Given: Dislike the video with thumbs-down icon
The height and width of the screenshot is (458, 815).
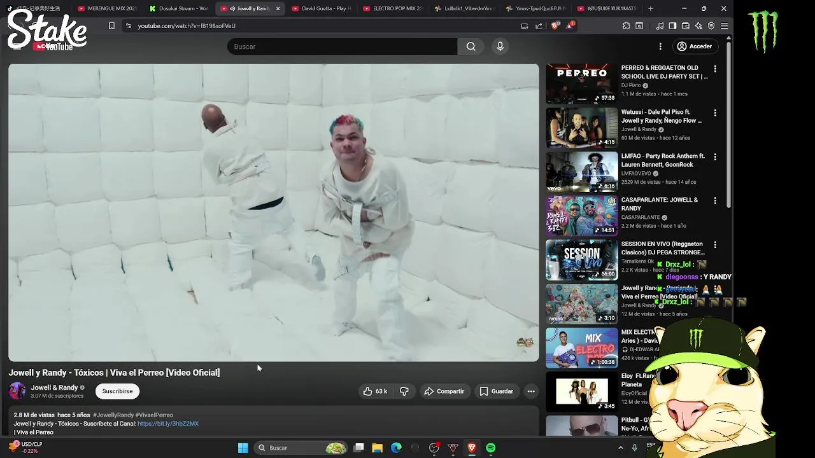Looking at the screenshot, I should point(404,391).
